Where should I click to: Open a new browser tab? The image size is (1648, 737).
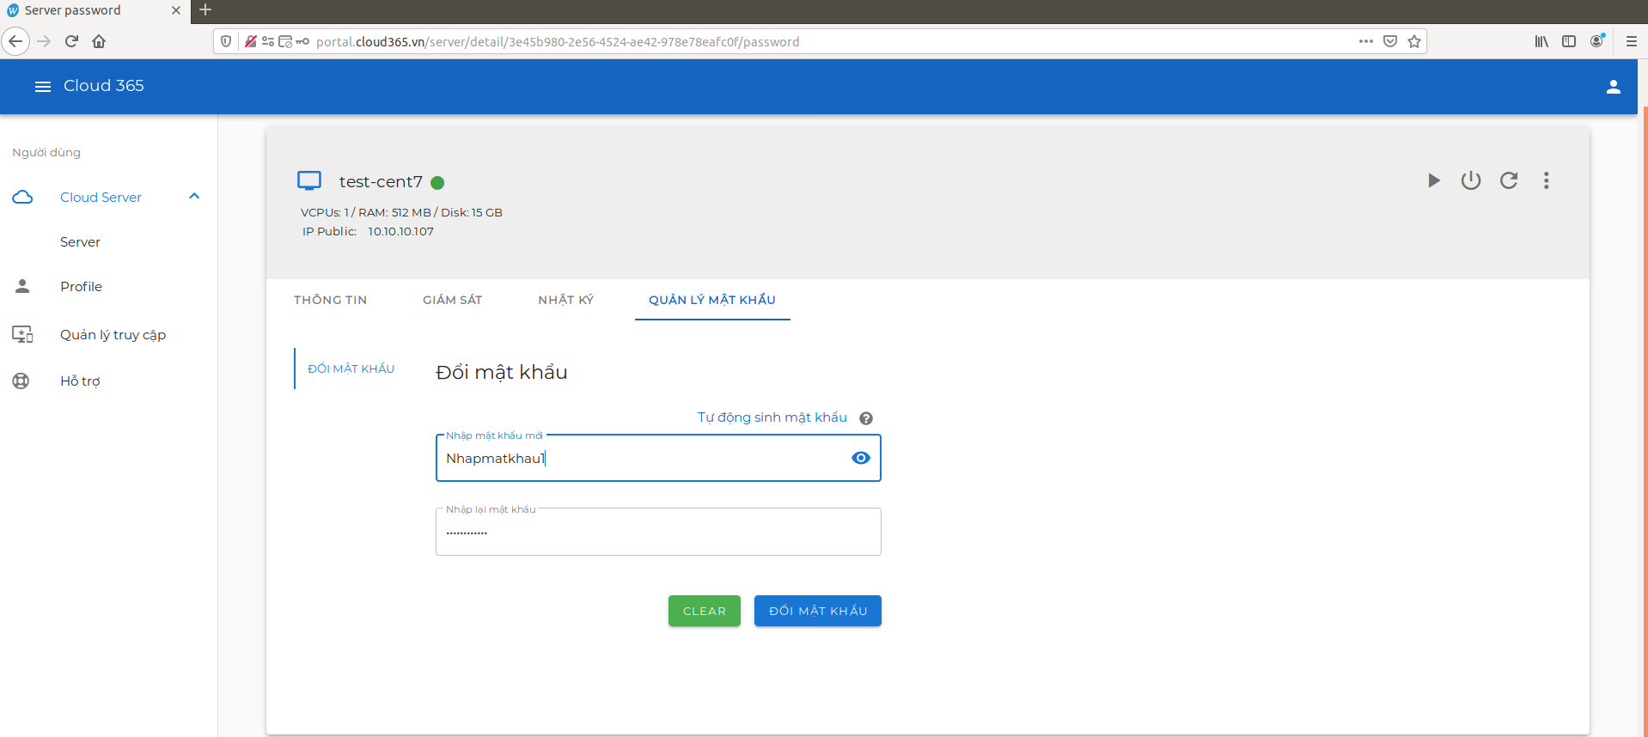coord(205,10)
